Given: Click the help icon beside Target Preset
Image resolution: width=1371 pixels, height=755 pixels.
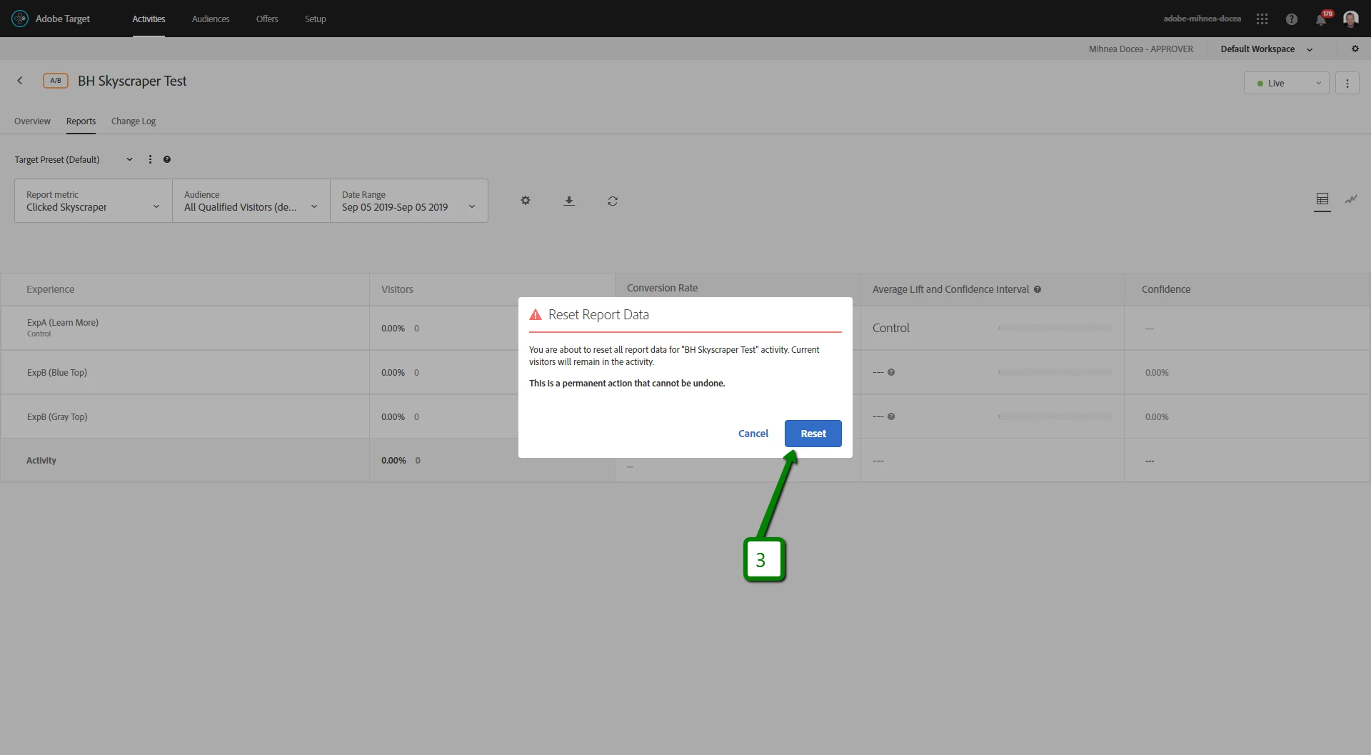Looking at the screenshot, I should pyautogui.click(x=167, y=159).
